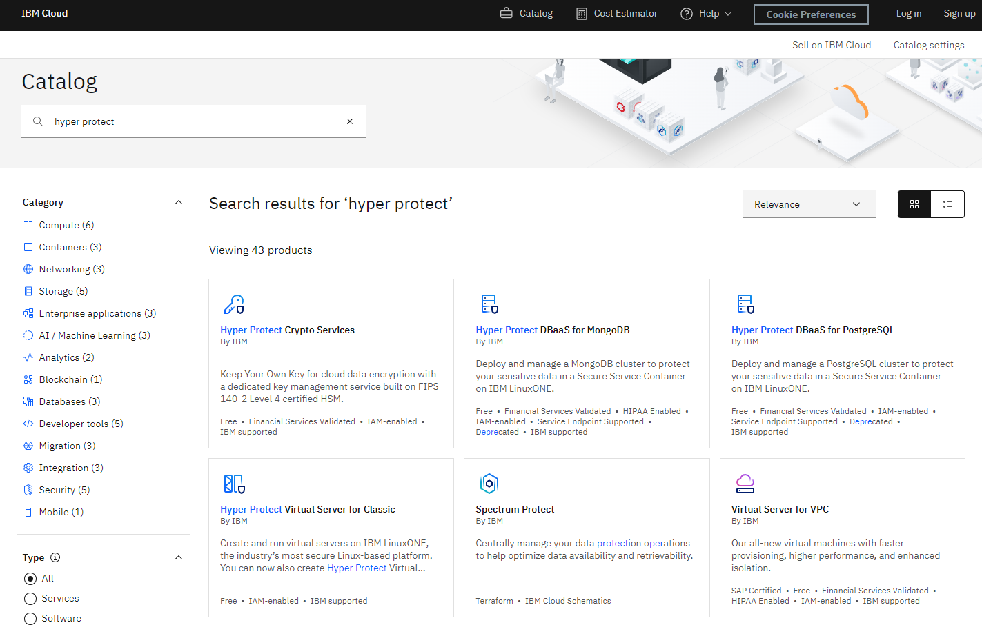982x625 pixels.
Task: Click the Developer tools code icon
Action: tap(28, 424)
